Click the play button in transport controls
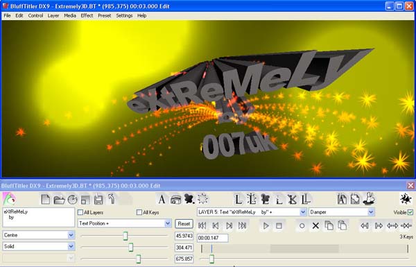The image size is (416, 267). pos(266,226)
